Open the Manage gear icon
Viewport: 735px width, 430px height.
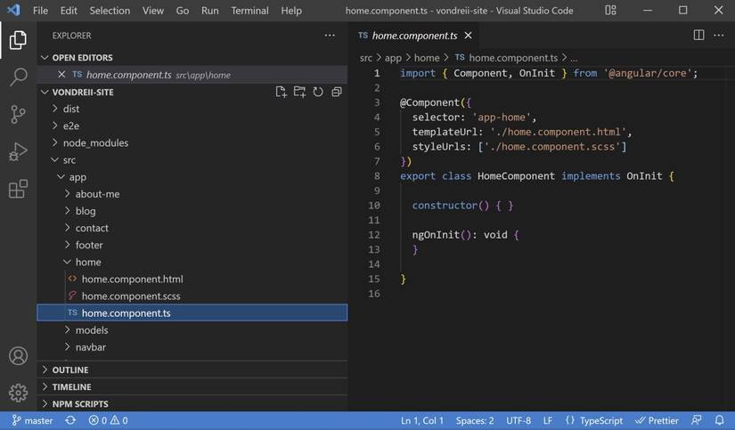click(x=18, y=393)
